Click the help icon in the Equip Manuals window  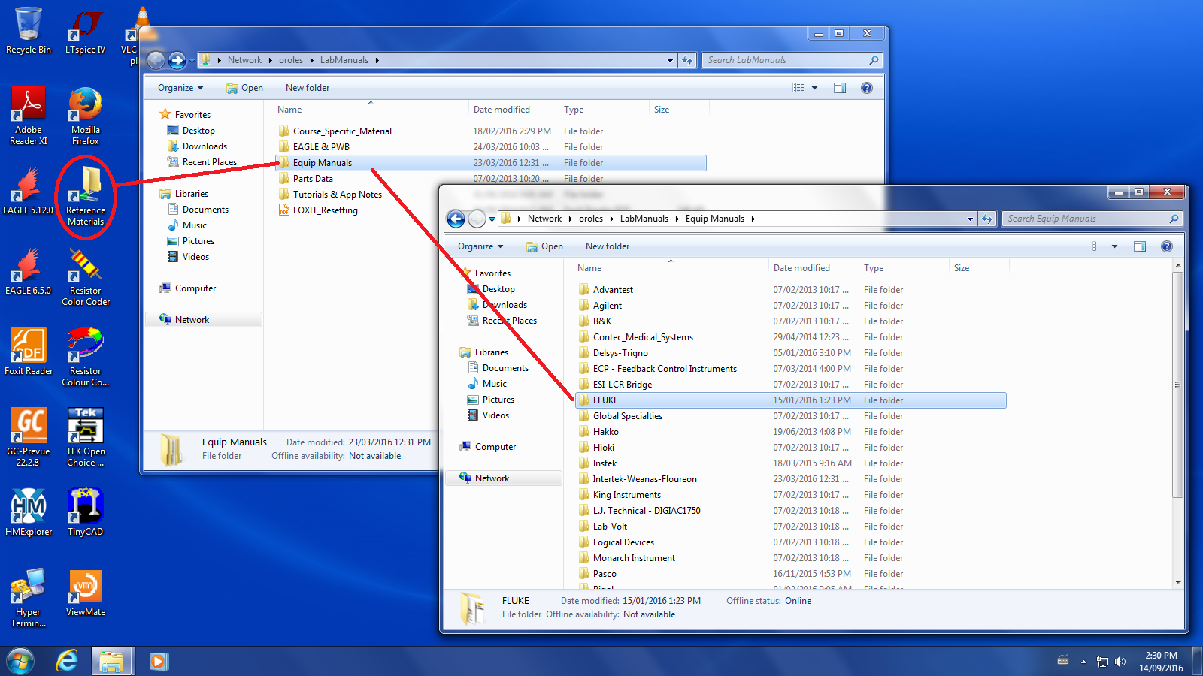[1166, 246]
